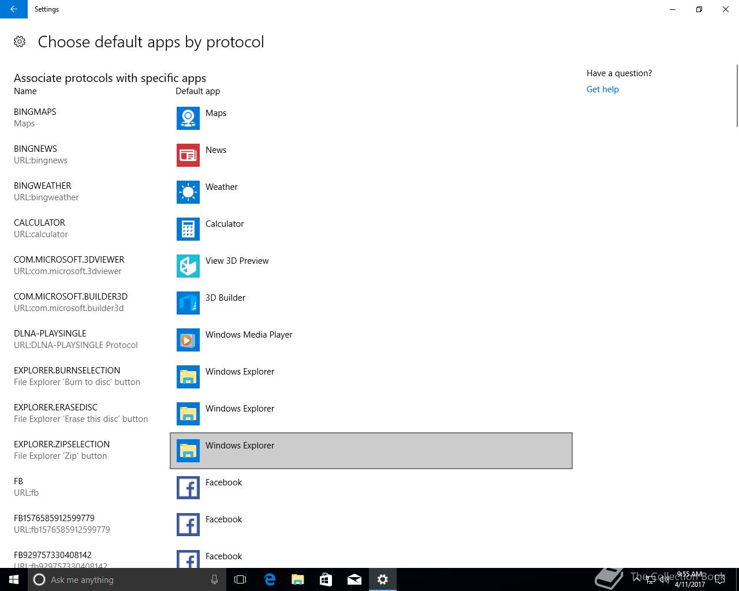This screenshot has width=739, height=591.
Task: Click the BINGWEATHER protocol name
Action: [43, 186]
